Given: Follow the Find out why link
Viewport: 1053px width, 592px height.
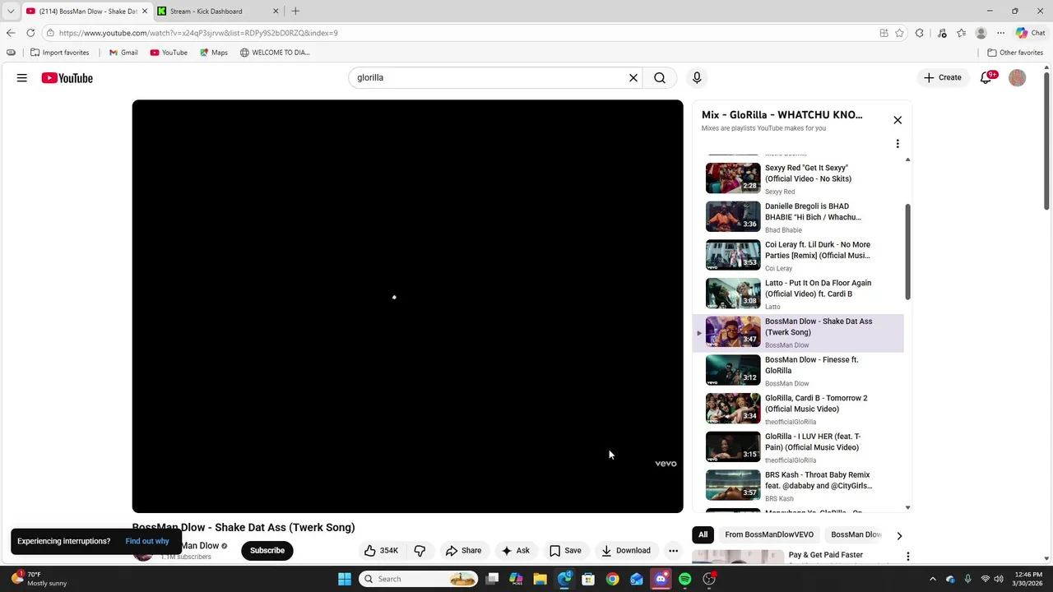Looking at the screenshot, I should [147, 541].
